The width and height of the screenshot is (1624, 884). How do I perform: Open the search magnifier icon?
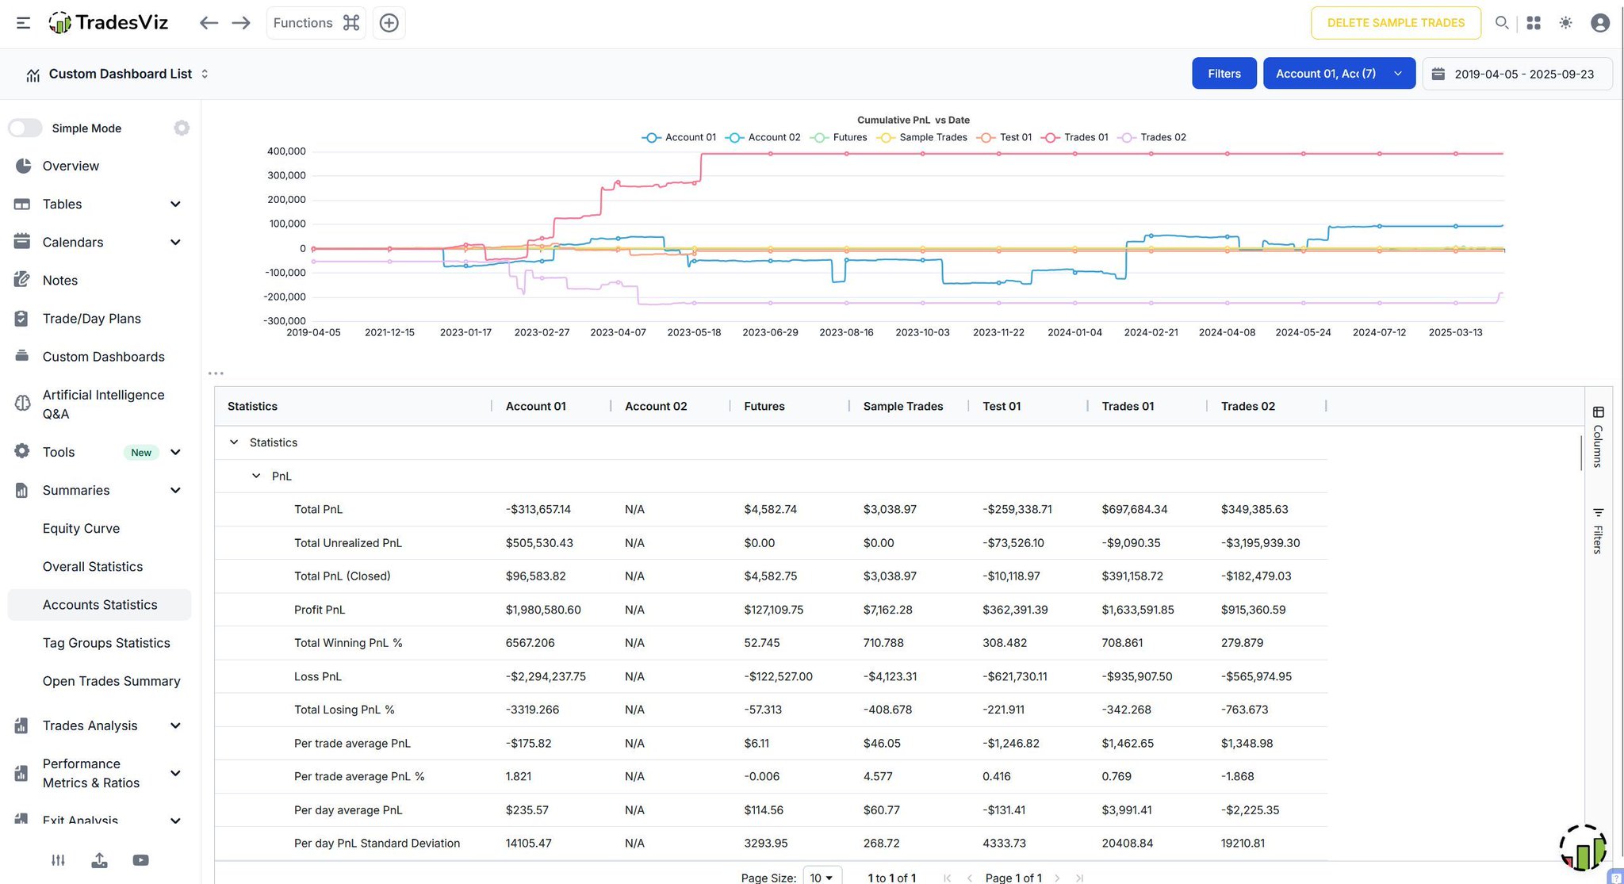point(1501,23)
